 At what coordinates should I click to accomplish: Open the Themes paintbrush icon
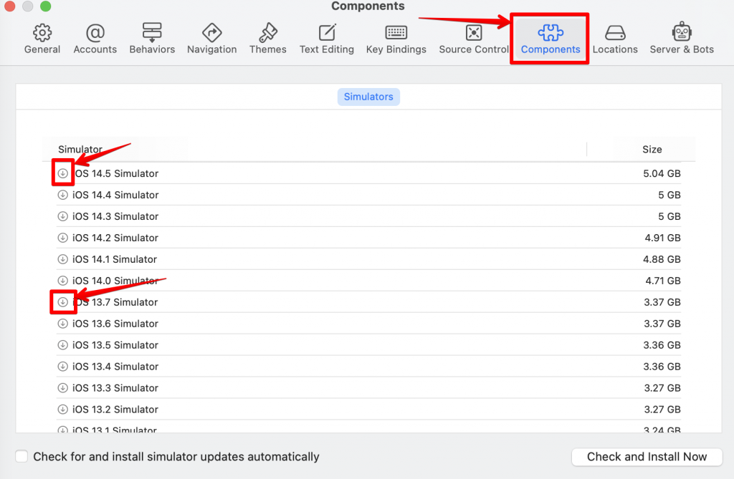pyautogui.click(x=268, y=32)
